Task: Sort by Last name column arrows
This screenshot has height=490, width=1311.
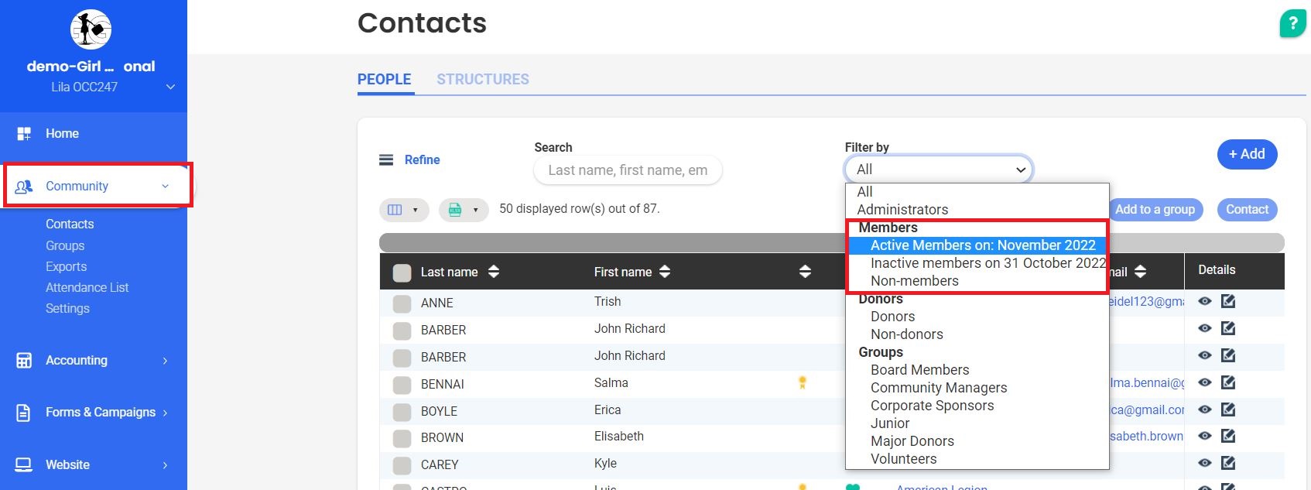Action: click(494, 272)
